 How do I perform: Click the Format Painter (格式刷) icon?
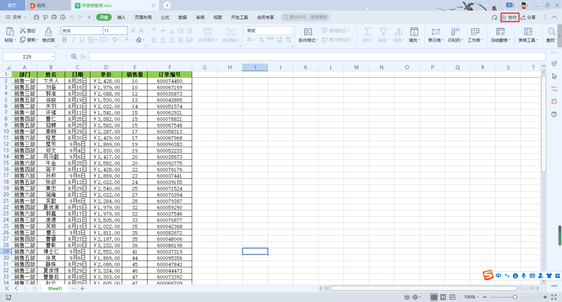click(48, 32)
